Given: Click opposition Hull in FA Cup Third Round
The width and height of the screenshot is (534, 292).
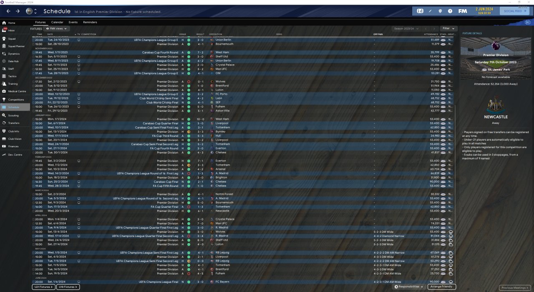Looking at the screenshot, I should [x=218, y=136].
